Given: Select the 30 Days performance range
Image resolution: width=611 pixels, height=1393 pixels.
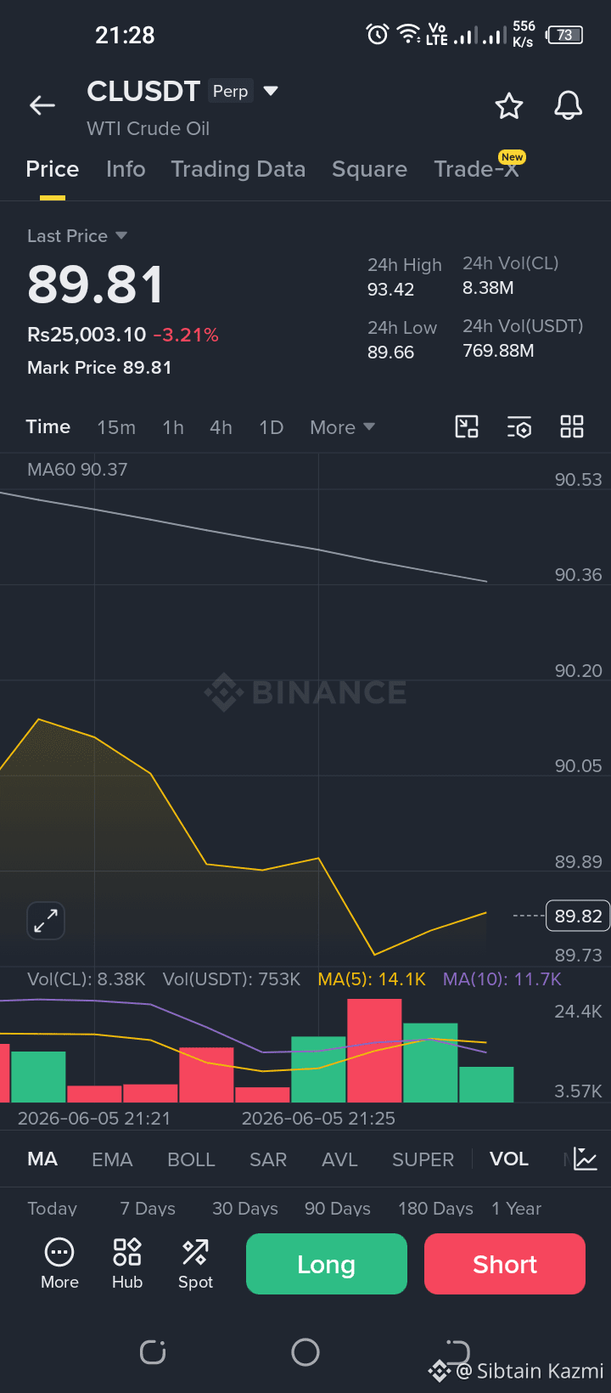Looking at the screenshot, I should [x=245, y=1208].
